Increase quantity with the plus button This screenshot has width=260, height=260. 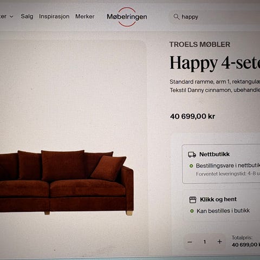click(x=219, y=242)
